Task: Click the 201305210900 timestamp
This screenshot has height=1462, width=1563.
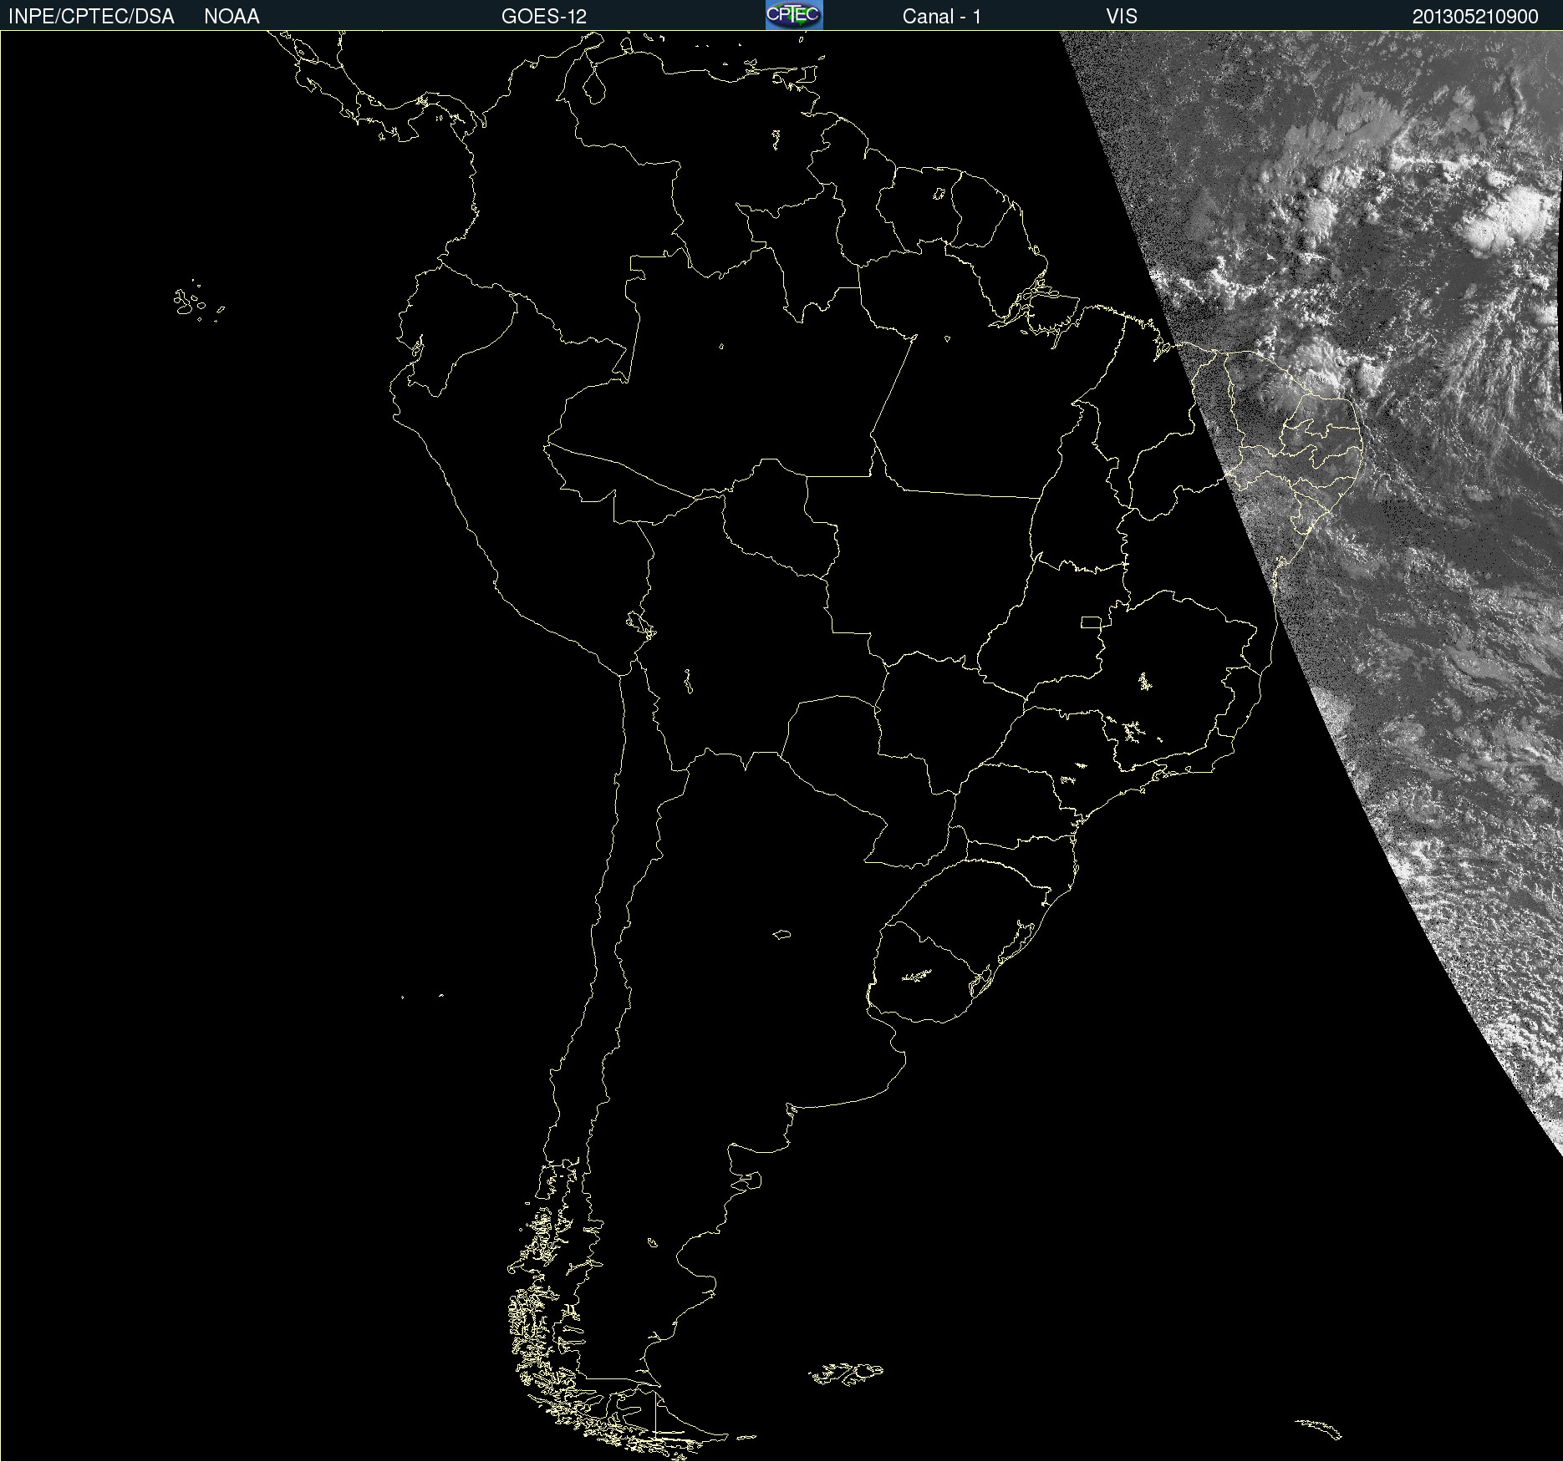Action: pyautogui.click(x=1474, y=17)
